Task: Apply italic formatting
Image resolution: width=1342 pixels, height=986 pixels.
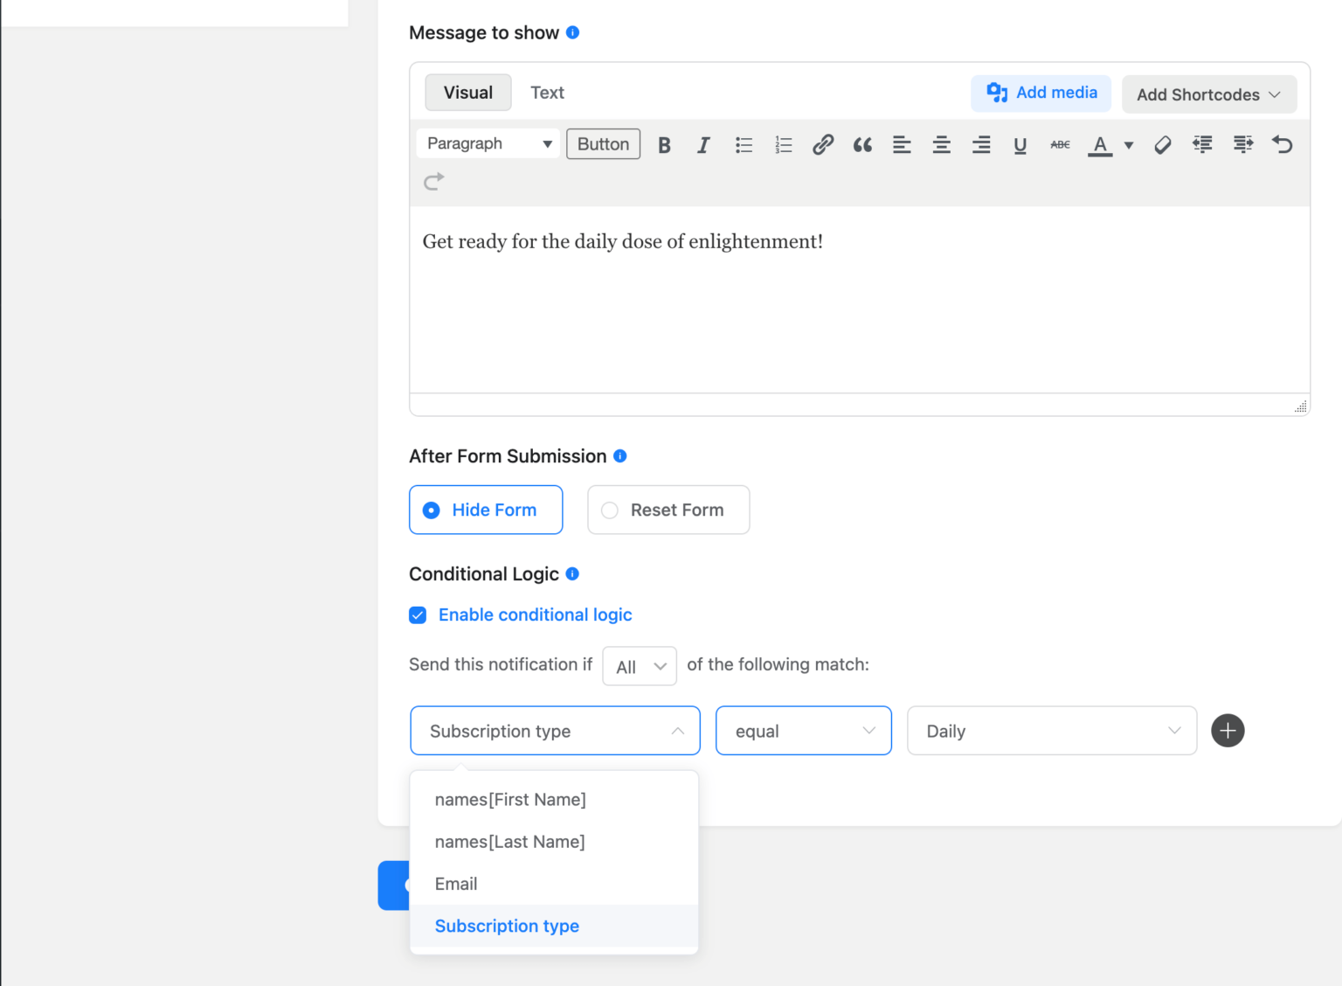Action: (x=703, y=144)
